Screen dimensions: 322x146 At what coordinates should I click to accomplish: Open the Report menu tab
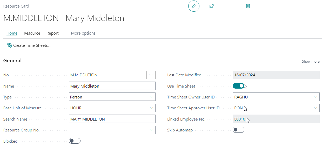52,33
